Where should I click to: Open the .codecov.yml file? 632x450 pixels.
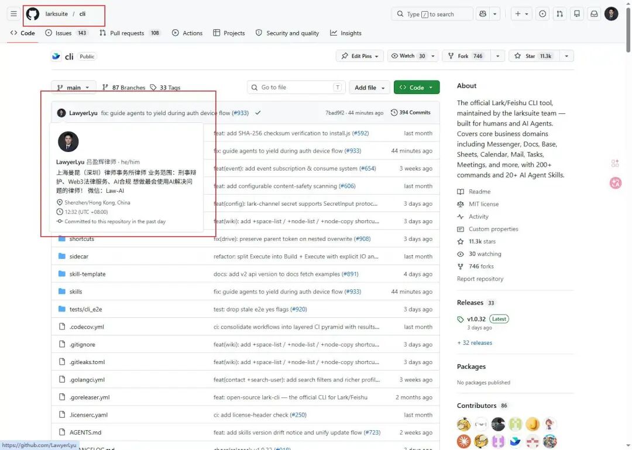click(x=87, y=327)
